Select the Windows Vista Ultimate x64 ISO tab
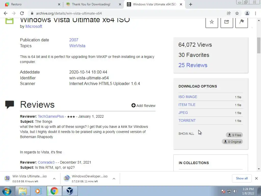 pos(154,4)
